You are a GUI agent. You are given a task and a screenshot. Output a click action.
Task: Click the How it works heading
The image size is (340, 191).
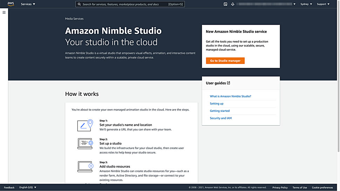pyautogui.click(x=82, y=94)
